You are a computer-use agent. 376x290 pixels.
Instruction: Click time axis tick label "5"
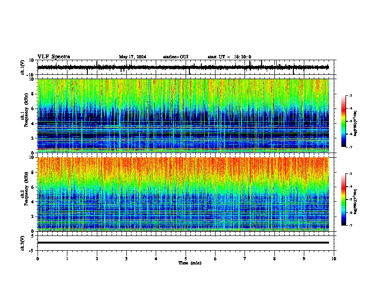tap(186, 259)
